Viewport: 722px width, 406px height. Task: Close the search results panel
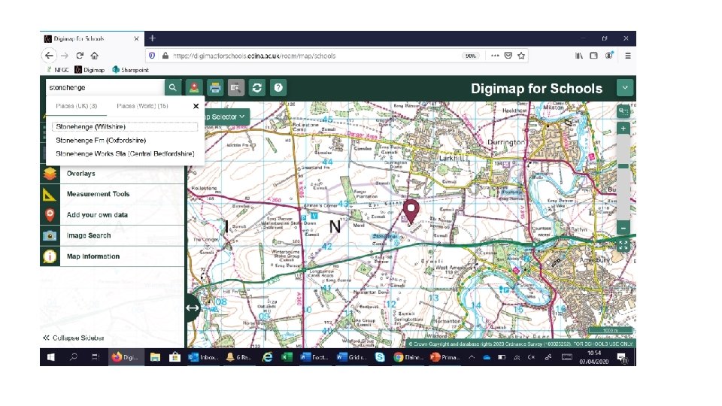pos(196,106)
